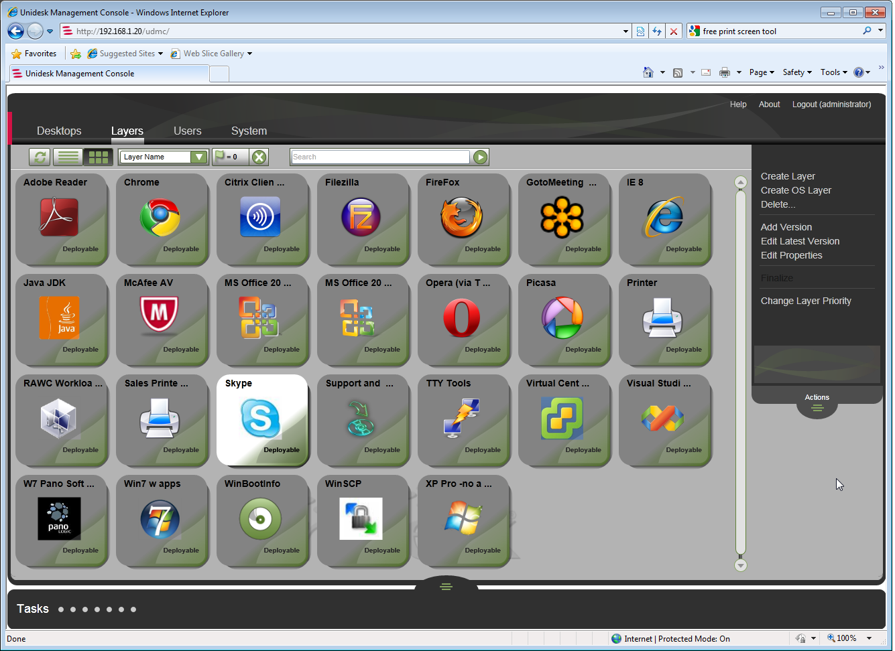The image size is (895, 651).
Task: Pick the WinBootInfo layer icon
Action: (260, 518)
